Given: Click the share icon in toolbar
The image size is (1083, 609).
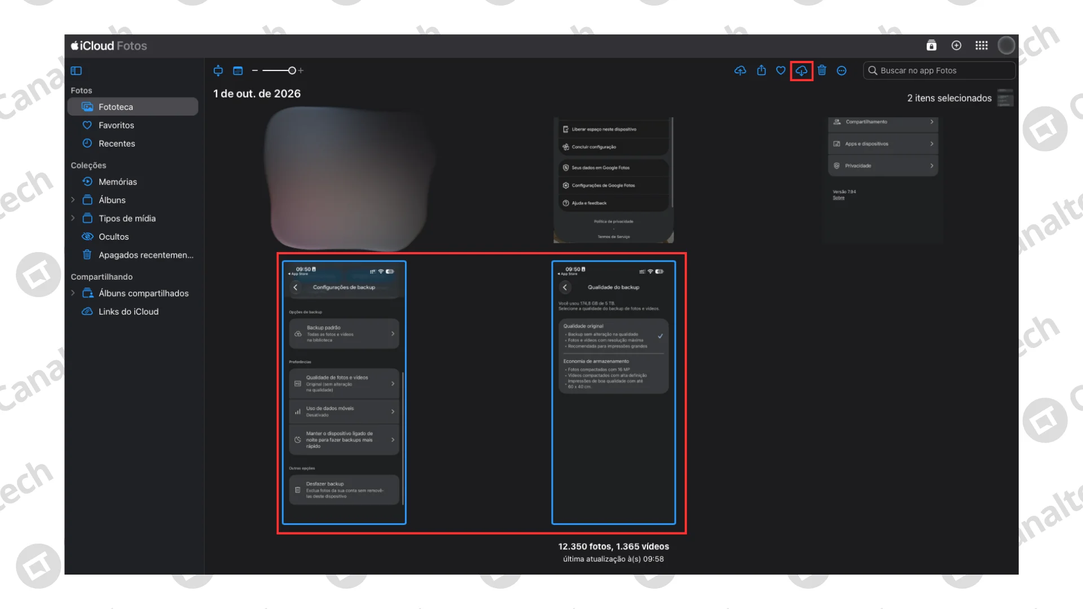Looking at the screenshot, I should [761, 70].
